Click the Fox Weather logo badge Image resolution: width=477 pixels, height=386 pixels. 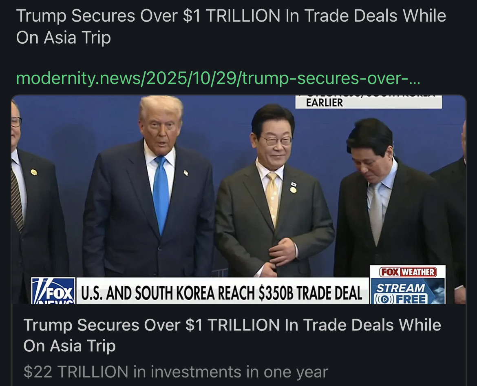tap(408, 272)
